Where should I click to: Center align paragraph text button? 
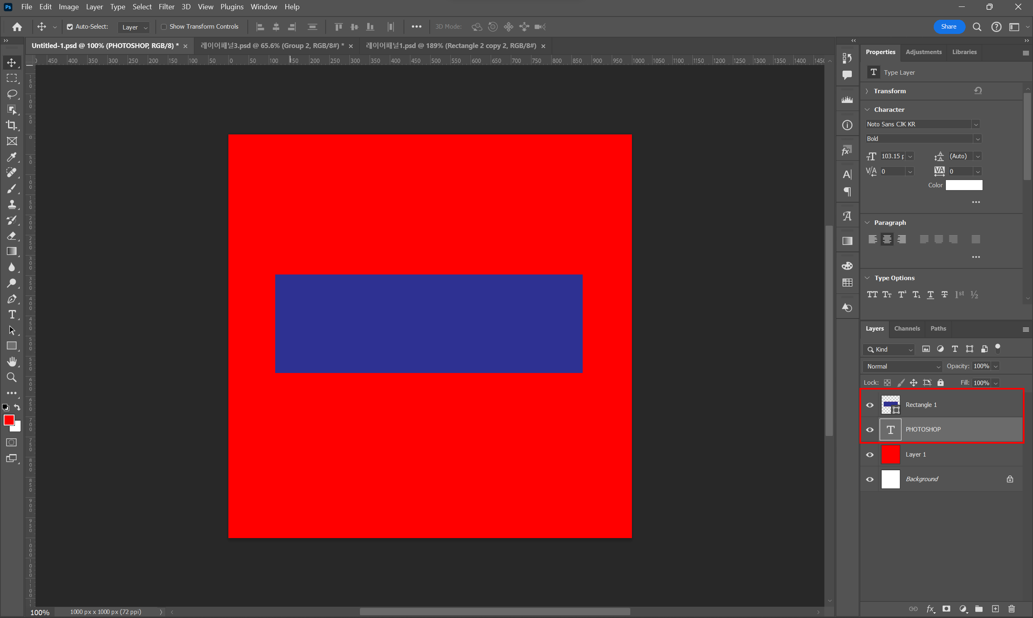887,239
